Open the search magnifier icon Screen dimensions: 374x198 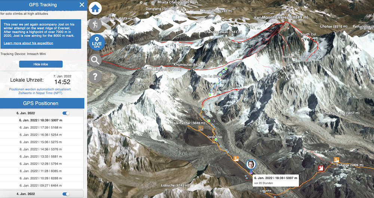pos(95,60)
